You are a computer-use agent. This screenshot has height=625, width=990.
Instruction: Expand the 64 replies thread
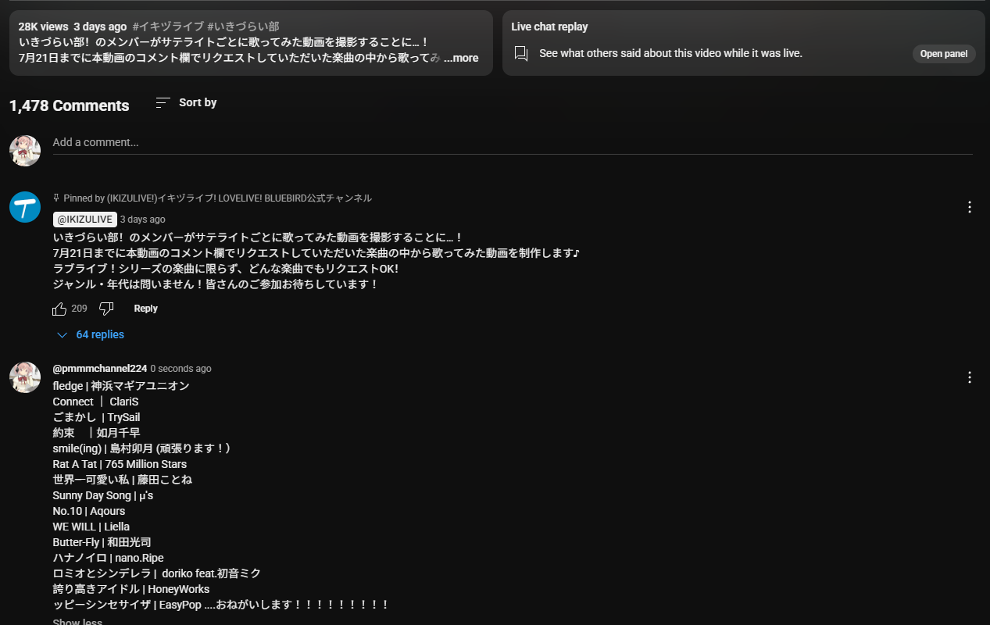click(91, 334)
